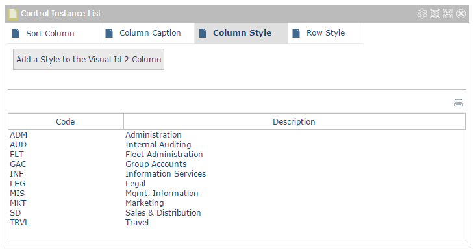The image size is (474, 250).
Task: Click the expand window arrows icon
Action: tap(448, 14)
